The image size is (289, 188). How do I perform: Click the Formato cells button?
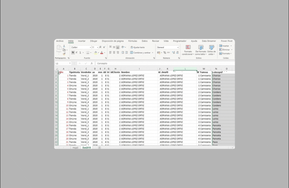(x=224, y=54)
